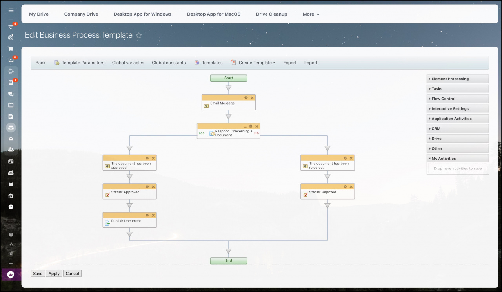The height and width of the screenshot is (292, 502).
Task: Delete the 'document has been rejected' activity
Action: [351, 158]
